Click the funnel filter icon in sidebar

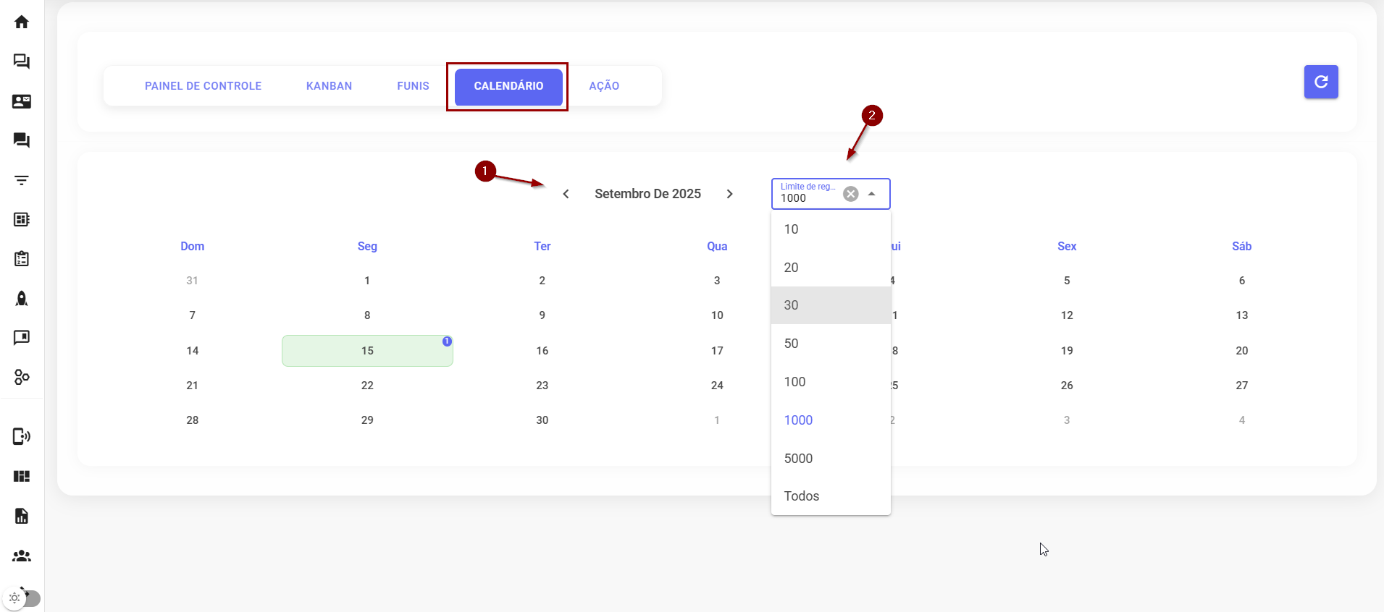22,180
